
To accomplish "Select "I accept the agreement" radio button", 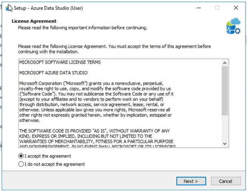I will (21, 156).
